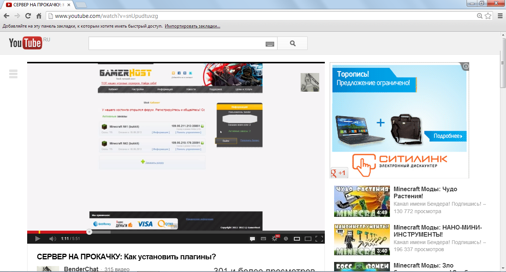Image resolution: width=506 pixels, height=272 pixels.
Task: Click the zoom magnifier icon in address bar
Action: tap(480, 16)
